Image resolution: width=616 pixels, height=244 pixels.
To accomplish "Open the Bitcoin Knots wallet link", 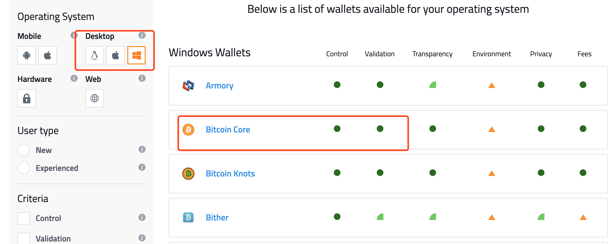I will (230, 173).
